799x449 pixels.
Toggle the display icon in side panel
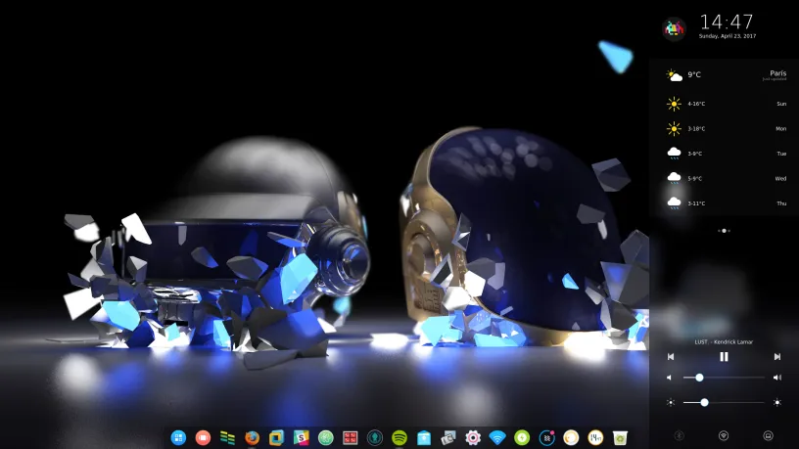768,435
